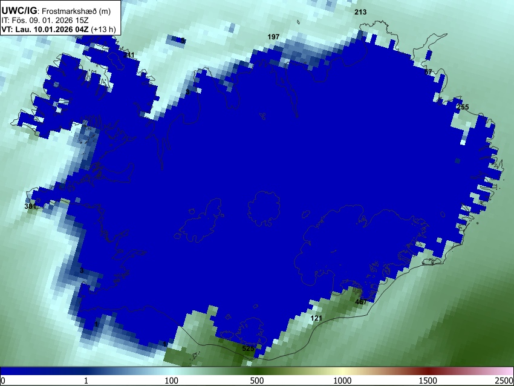This screenshot has height=386, width=514.
Task: Click the "500" label on the color scale
Action: 257,381
